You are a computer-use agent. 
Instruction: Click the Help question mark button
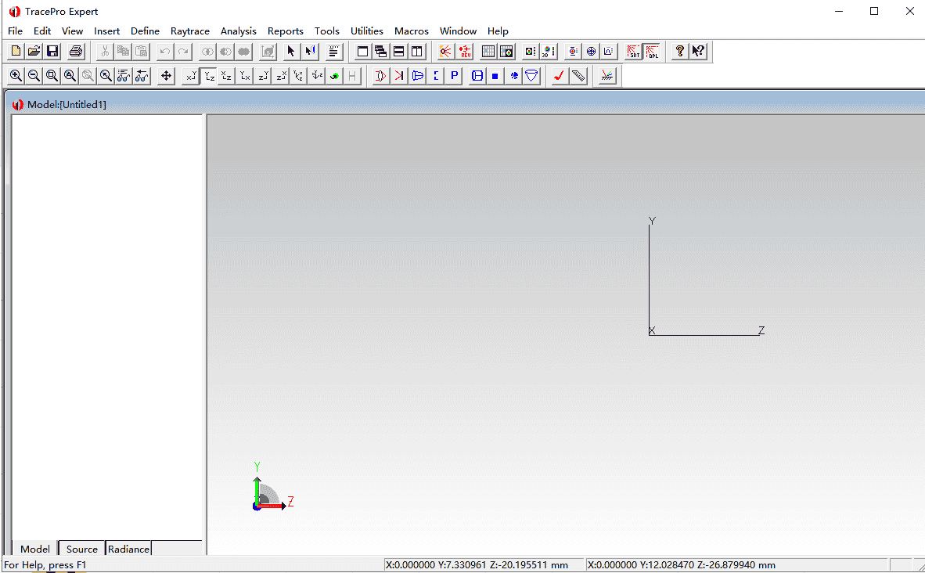(x=679, y=52)
